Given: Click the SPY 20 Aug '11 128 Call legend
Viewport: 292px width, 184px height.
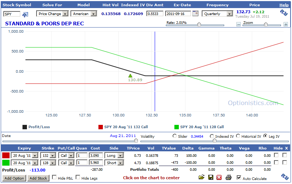Looking at the screenshot, I should pyautogui.click(x=202, y=127).
